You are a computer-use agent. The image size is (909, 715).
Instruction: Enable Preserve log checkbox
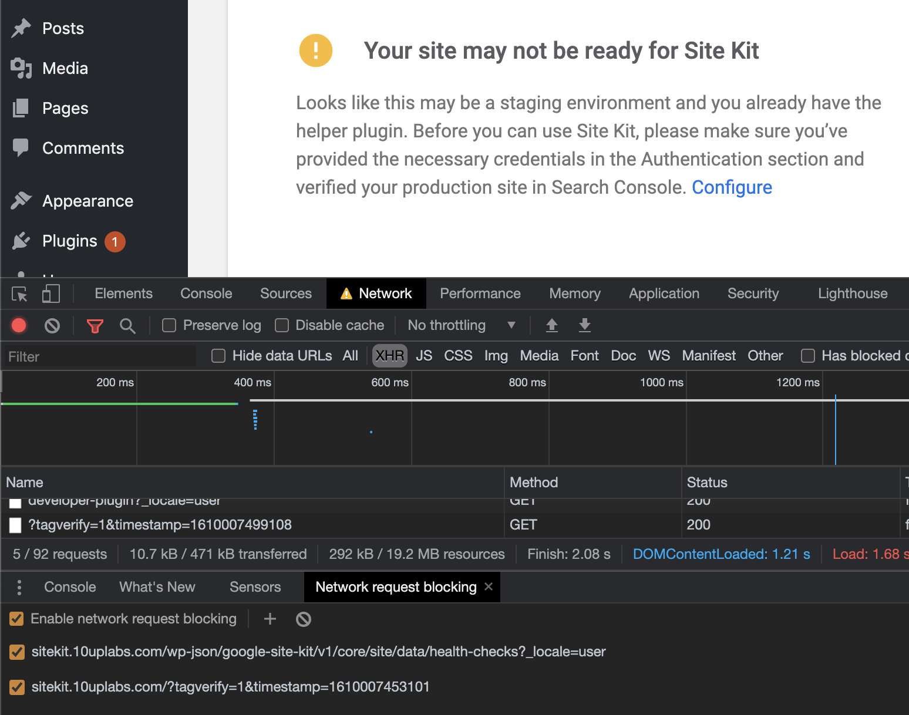click(x=169, y=325)
